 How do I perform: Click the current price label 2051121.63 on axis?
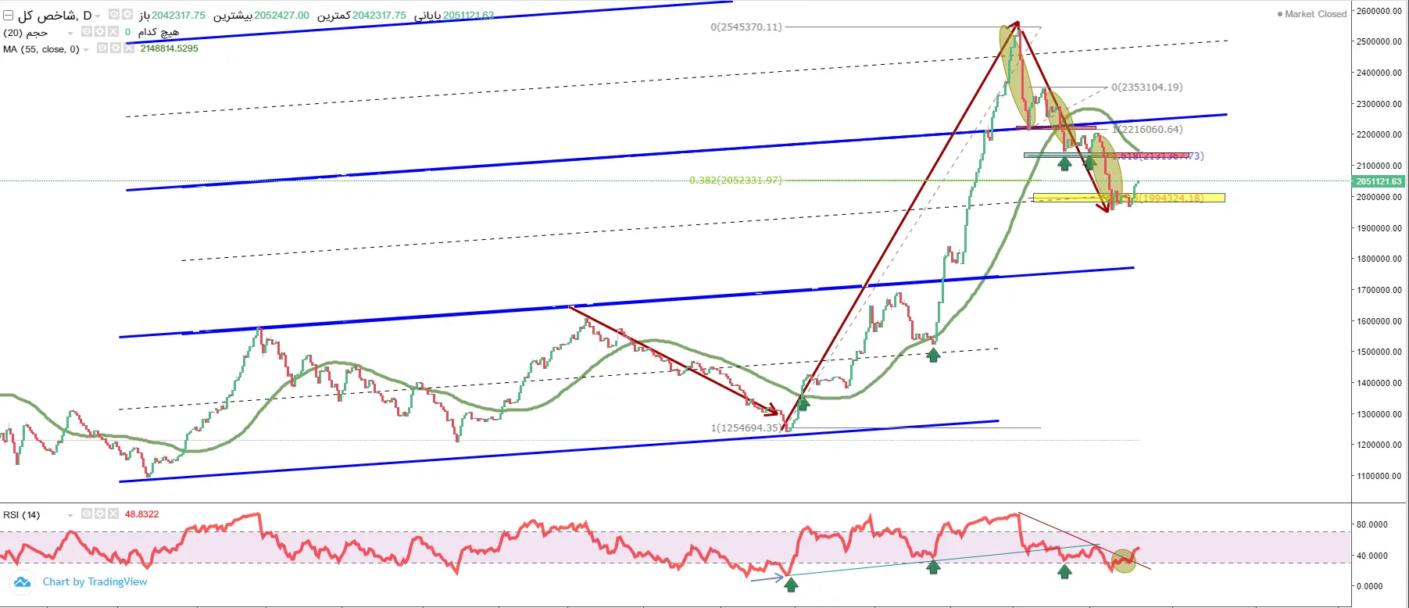click(1379, 181)
